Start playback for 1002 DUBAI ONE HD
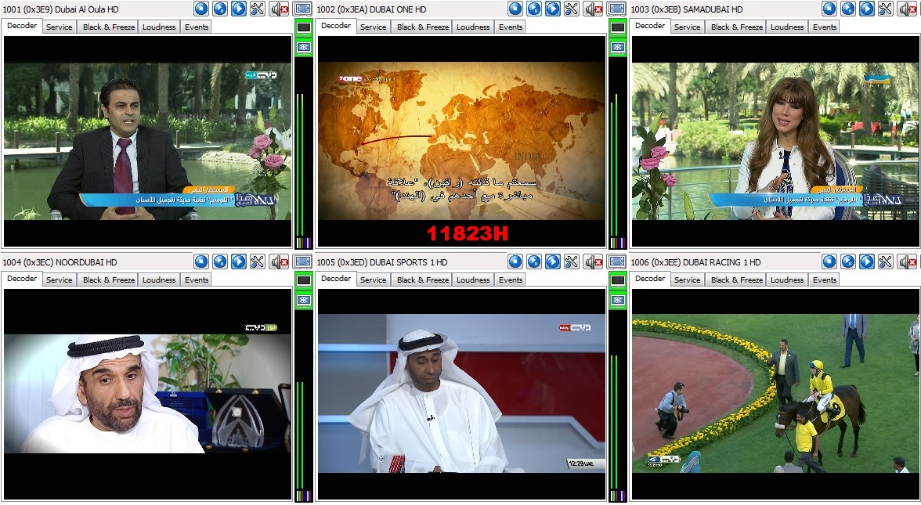This screenshot has height=505, width=921. pos(553,9)
